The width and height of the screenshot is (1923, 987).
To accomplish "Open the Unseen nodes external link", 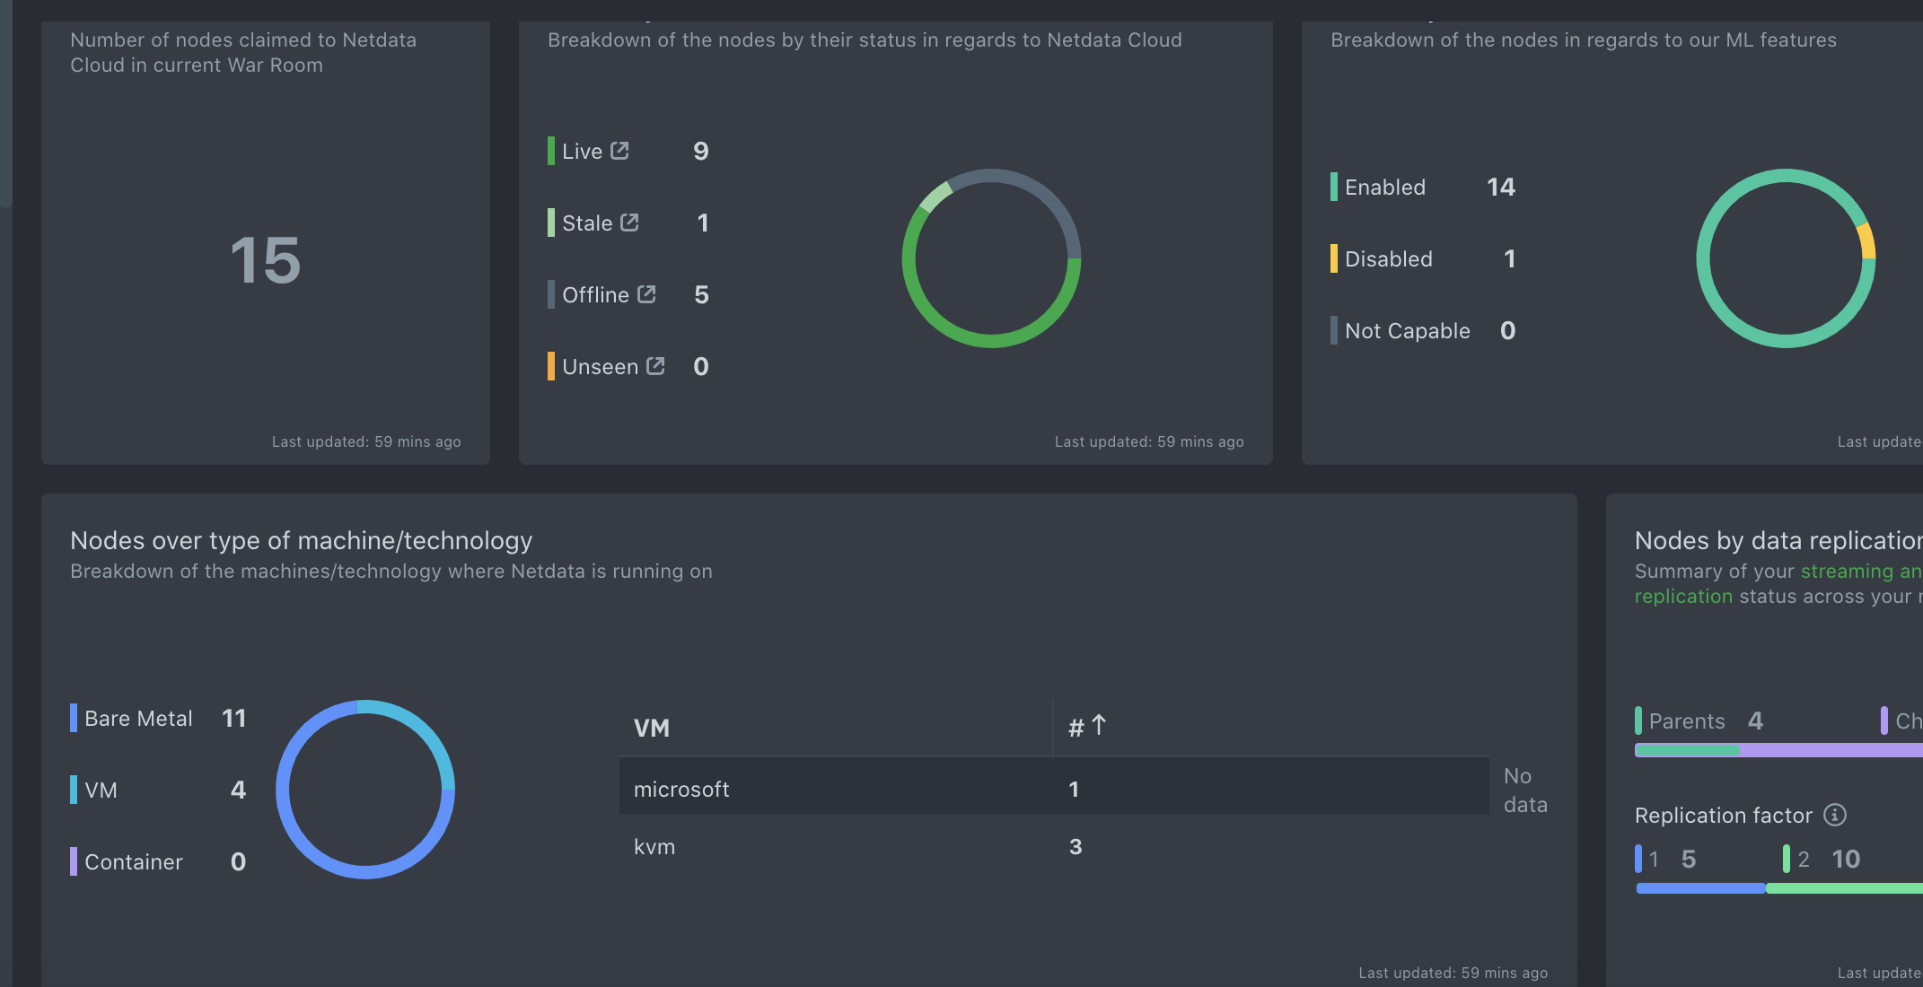I will [655, 366].
